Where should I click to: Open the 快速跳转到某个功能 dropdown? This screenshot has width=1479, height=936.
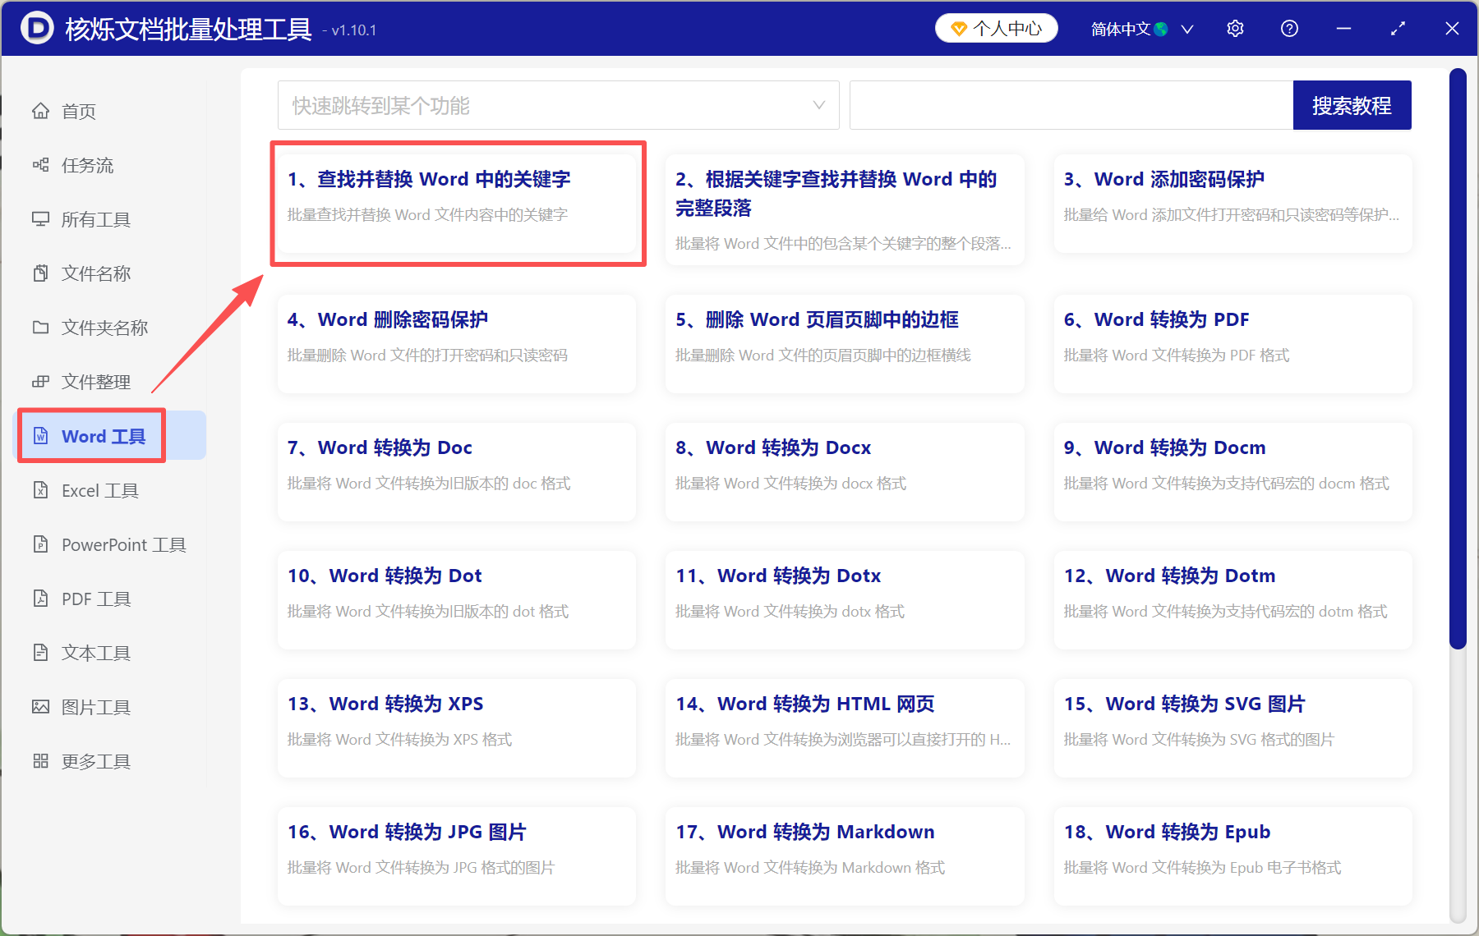tap(559, 105)
